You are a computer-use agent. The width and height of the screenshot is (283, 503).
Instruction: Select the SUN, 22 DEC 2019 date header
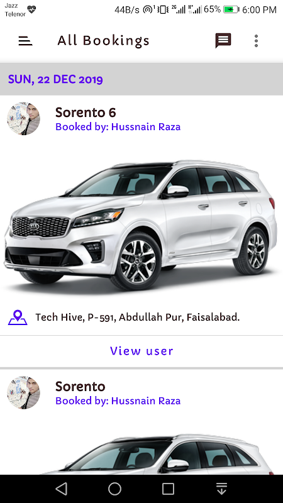[55, 79]
